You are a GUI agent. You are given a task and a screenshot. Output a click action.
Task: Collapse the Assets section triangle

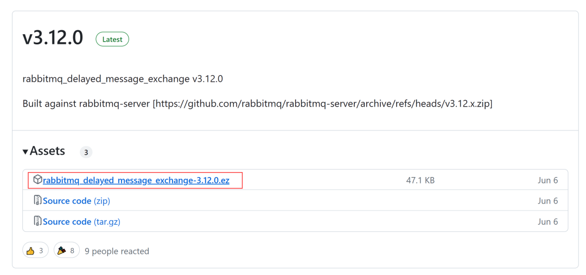(26, 152)
